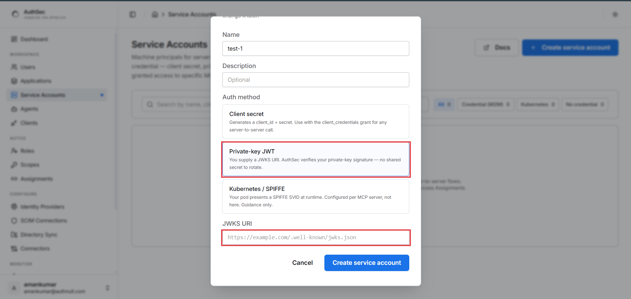The width and height of the screenshot is (631, 299).
Task: Select the No credential filter chip
Action: point(585,104)
